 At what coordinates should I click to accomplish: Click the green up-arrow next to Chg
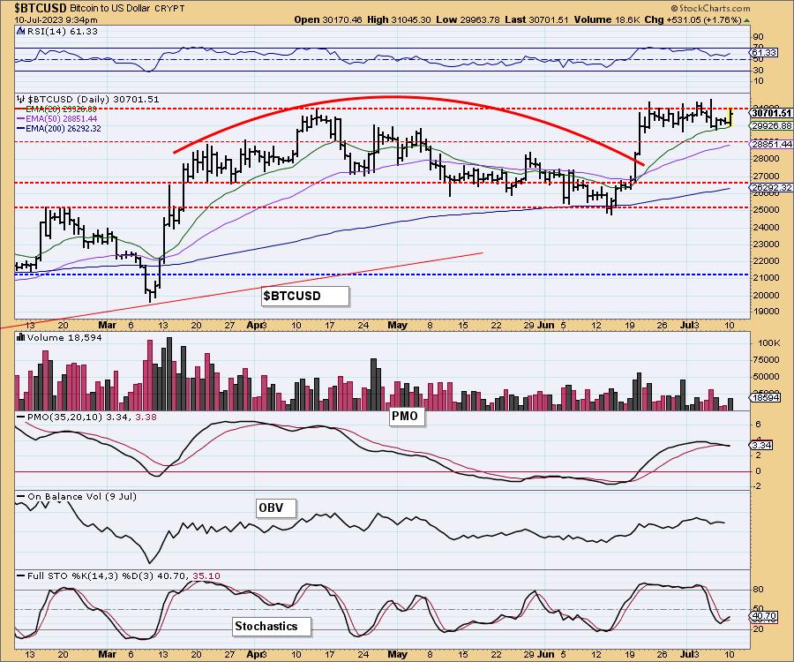pyautogui.click(x=746, y=20)
